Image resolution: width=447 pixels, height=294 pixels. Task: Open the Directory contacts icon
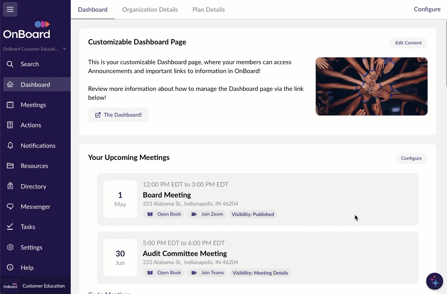(x=11, y=186)
